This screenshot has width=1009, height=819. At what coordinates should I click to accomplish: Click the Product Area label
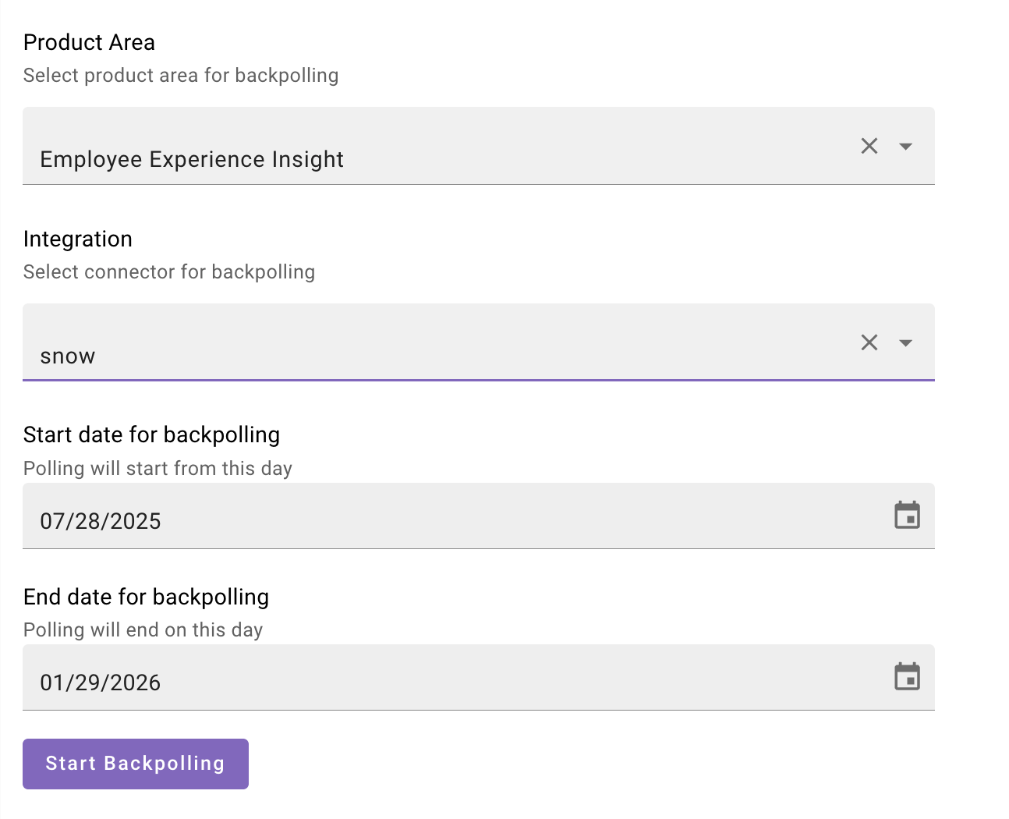tap(89, 42)
